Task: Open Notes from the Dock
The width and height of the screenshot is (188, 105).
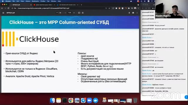Action: click(x=58, y=100)
